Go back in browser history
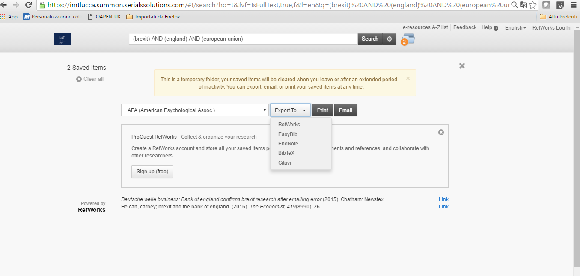This screenshot has height=276, width=580. (x=4, y=5)
